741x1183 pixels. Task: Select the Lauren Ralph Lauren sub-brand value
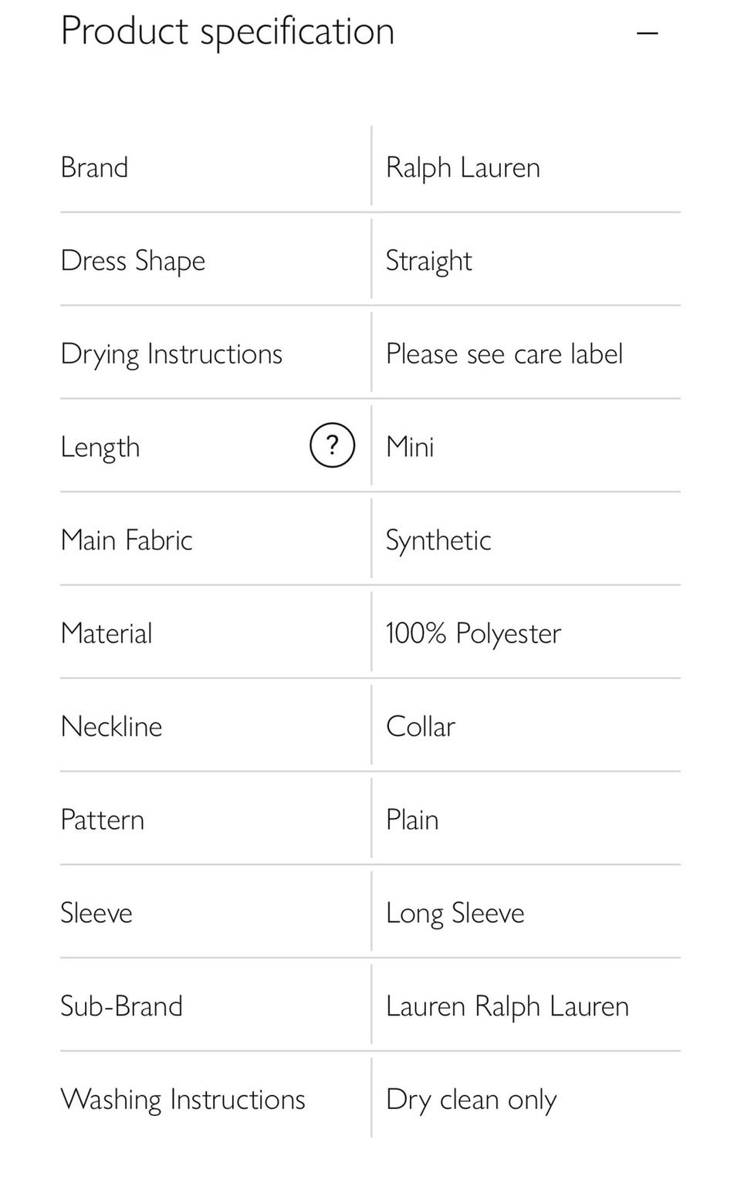pyautogui.click(x=506, y=1006)
